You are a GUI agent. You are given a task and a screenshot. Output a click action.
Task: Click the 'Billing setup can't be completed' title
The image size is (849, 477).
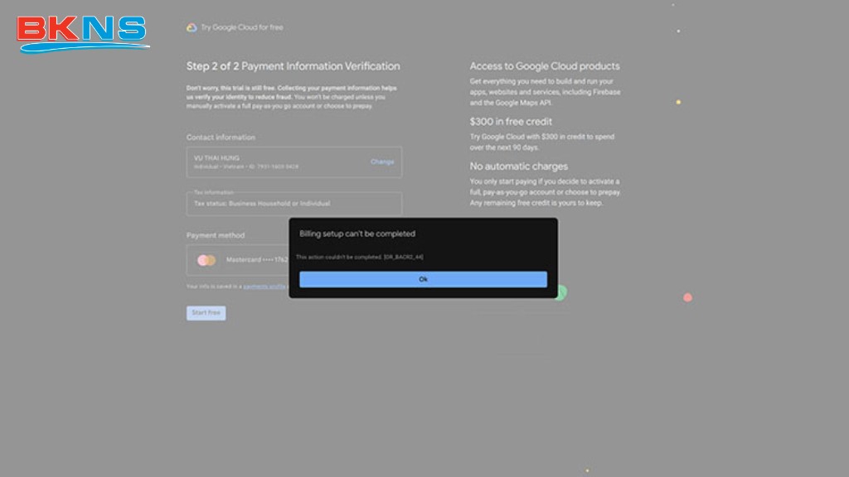[x=357, y=234]
